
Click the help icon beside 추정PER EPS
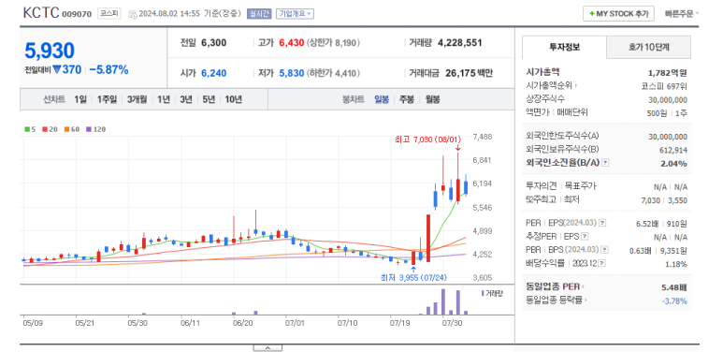pyautogui.click(x=585, y=236)
